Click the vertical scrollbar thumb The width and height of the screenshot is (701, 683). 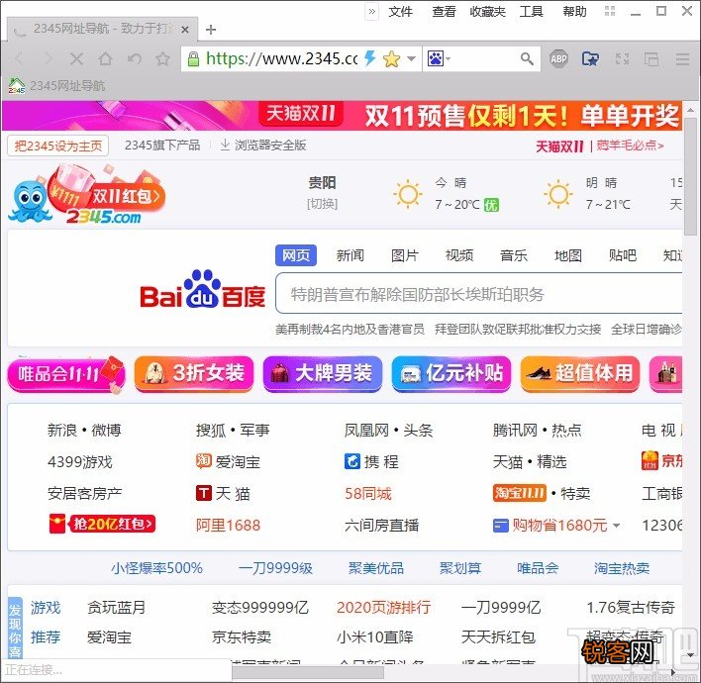pos(691,175)
